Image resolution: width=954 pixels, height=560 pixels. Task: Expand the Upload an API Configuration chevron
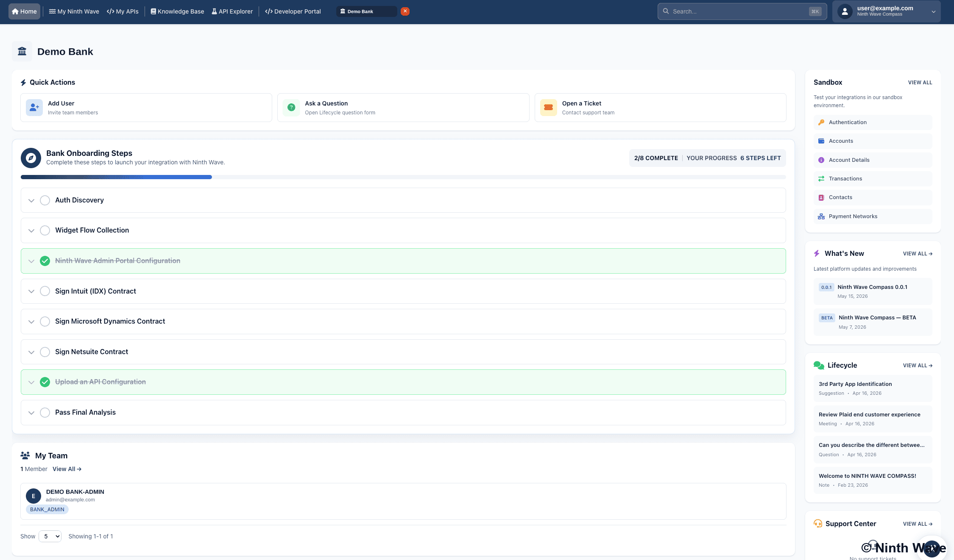31,382
